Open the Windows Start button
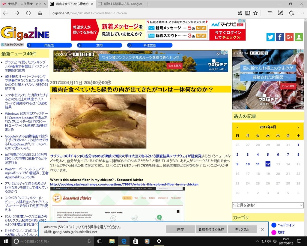The image size is (307, 246). click(x=5, y=241)
